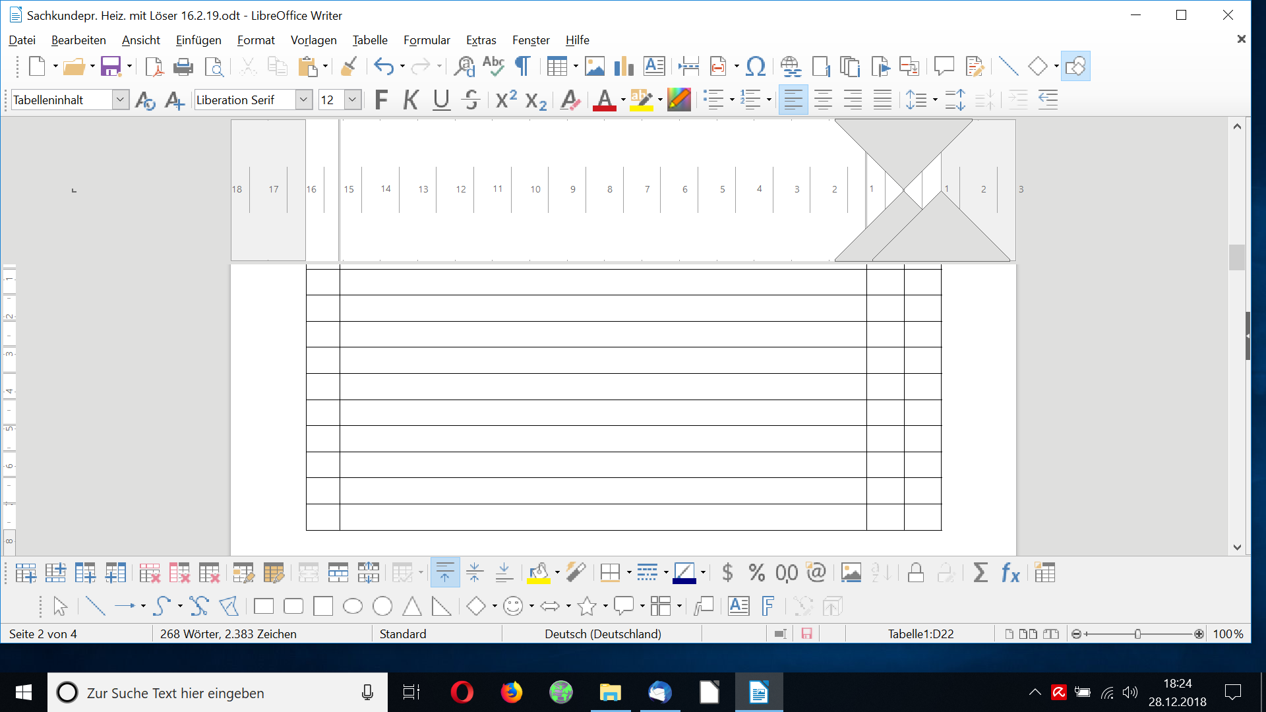Insert a formula using the fx icon
This screenshot has width=1266, height=712.
[x=1010, y=573]
